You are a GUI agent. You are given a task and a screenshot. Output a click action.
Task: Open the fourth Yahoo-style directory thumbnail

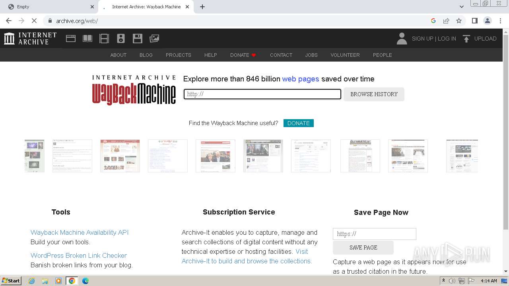[x=168, y=156]
